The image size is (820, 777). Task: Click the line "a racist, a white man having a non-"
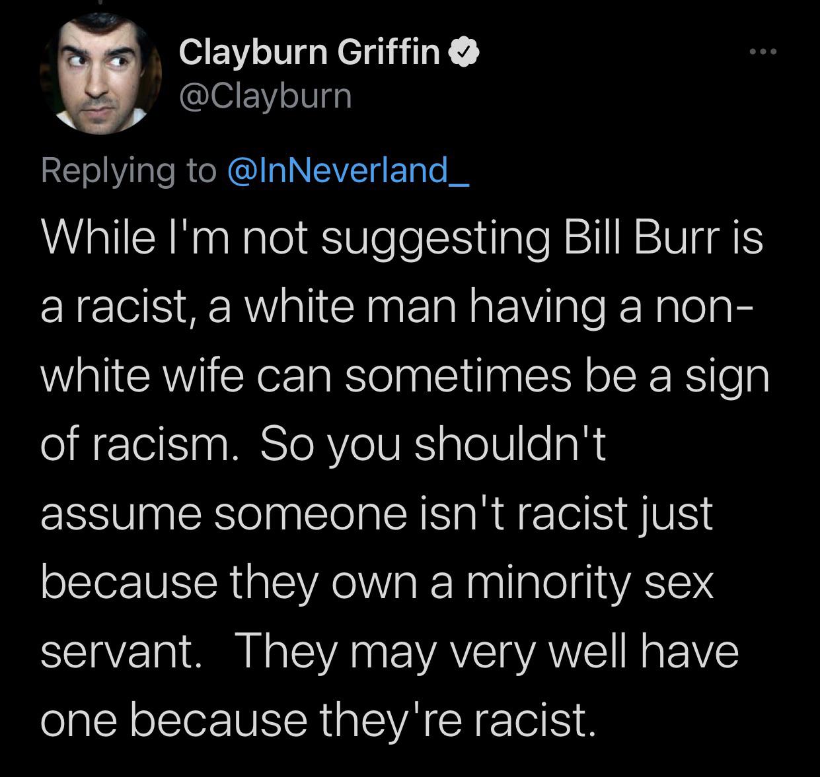click(x=396, y=308)
